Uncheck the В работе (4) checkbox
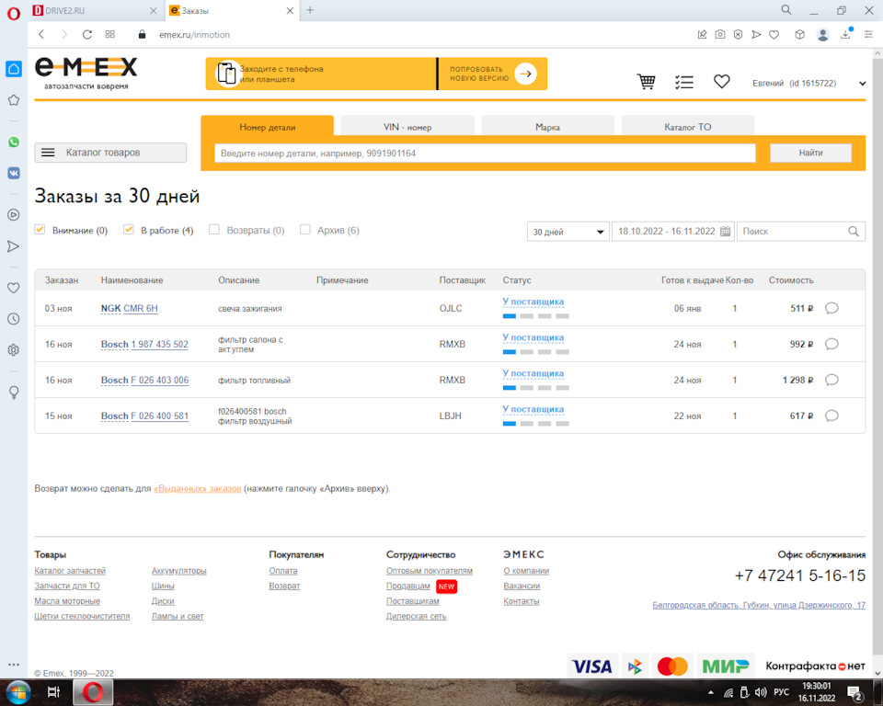Image resolution: width=883 pixels, height=706 pixels. [x=129, y=230]
